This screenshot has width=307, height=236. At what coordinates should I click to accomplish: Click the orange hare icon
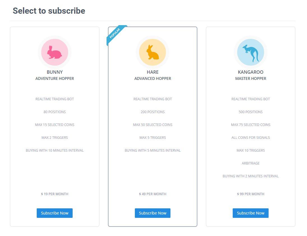coord(153,52)
